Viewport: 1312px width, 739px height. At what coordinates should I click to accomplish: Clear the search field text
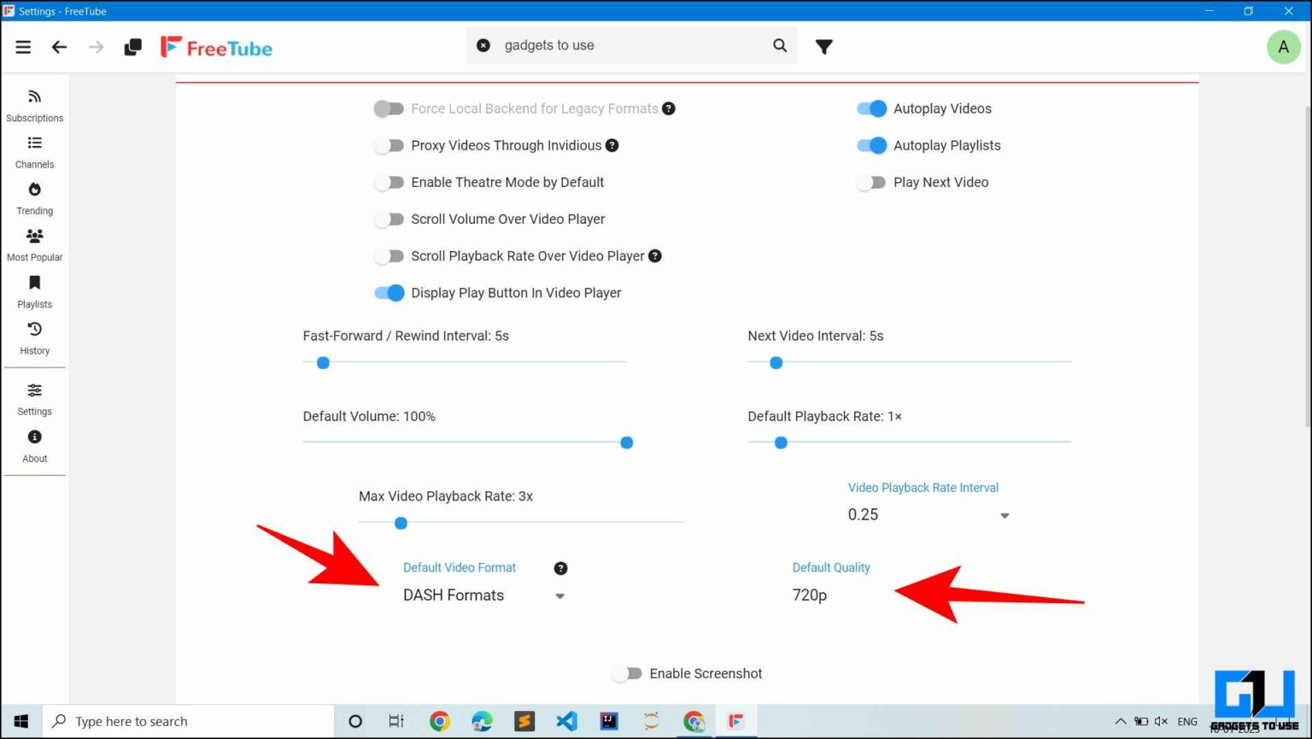(x=485, y=45)
